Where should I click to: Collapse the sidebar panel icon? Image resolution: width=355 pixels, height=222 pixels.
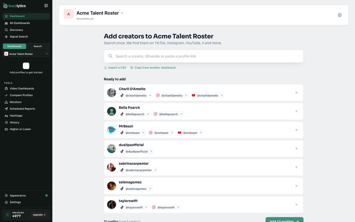pos(46,6)
